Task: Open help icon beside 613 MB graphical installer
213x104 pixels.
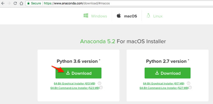Action: (x=100, y=83)
